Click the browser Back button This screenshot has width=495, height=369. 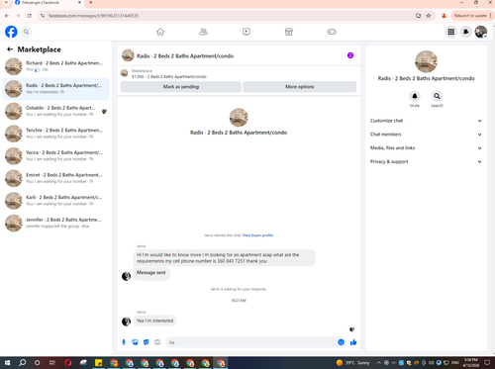[x=7, y=16]
